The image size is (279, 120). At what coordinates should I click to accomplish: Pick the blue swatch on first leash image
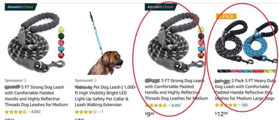click(x=61, y=49)
